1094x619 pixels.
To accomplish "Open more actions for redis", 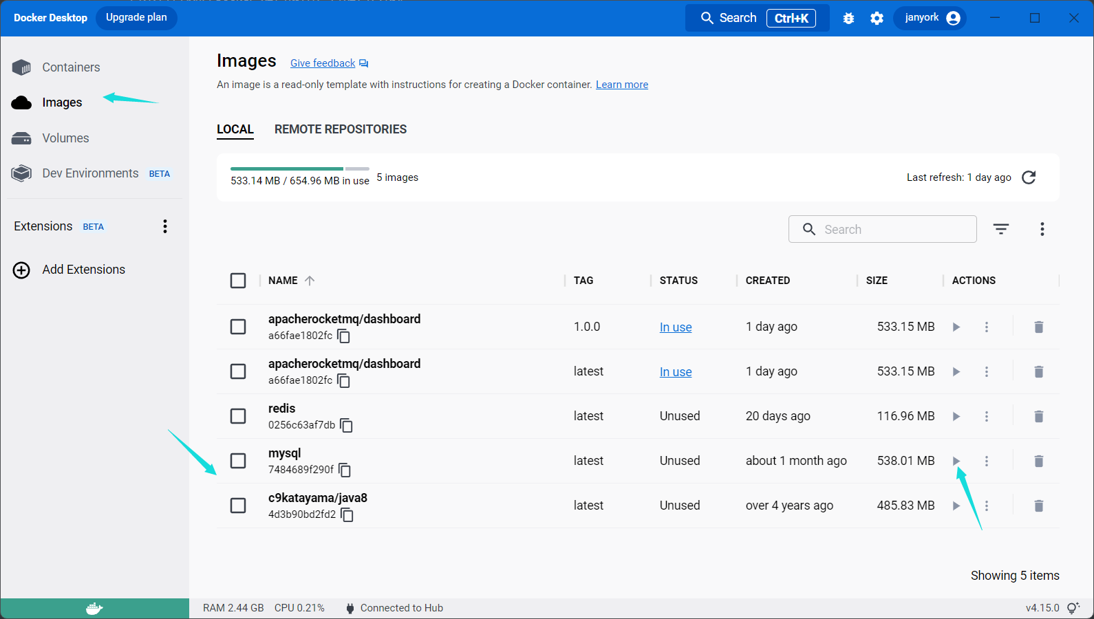I will click(987, 417).
